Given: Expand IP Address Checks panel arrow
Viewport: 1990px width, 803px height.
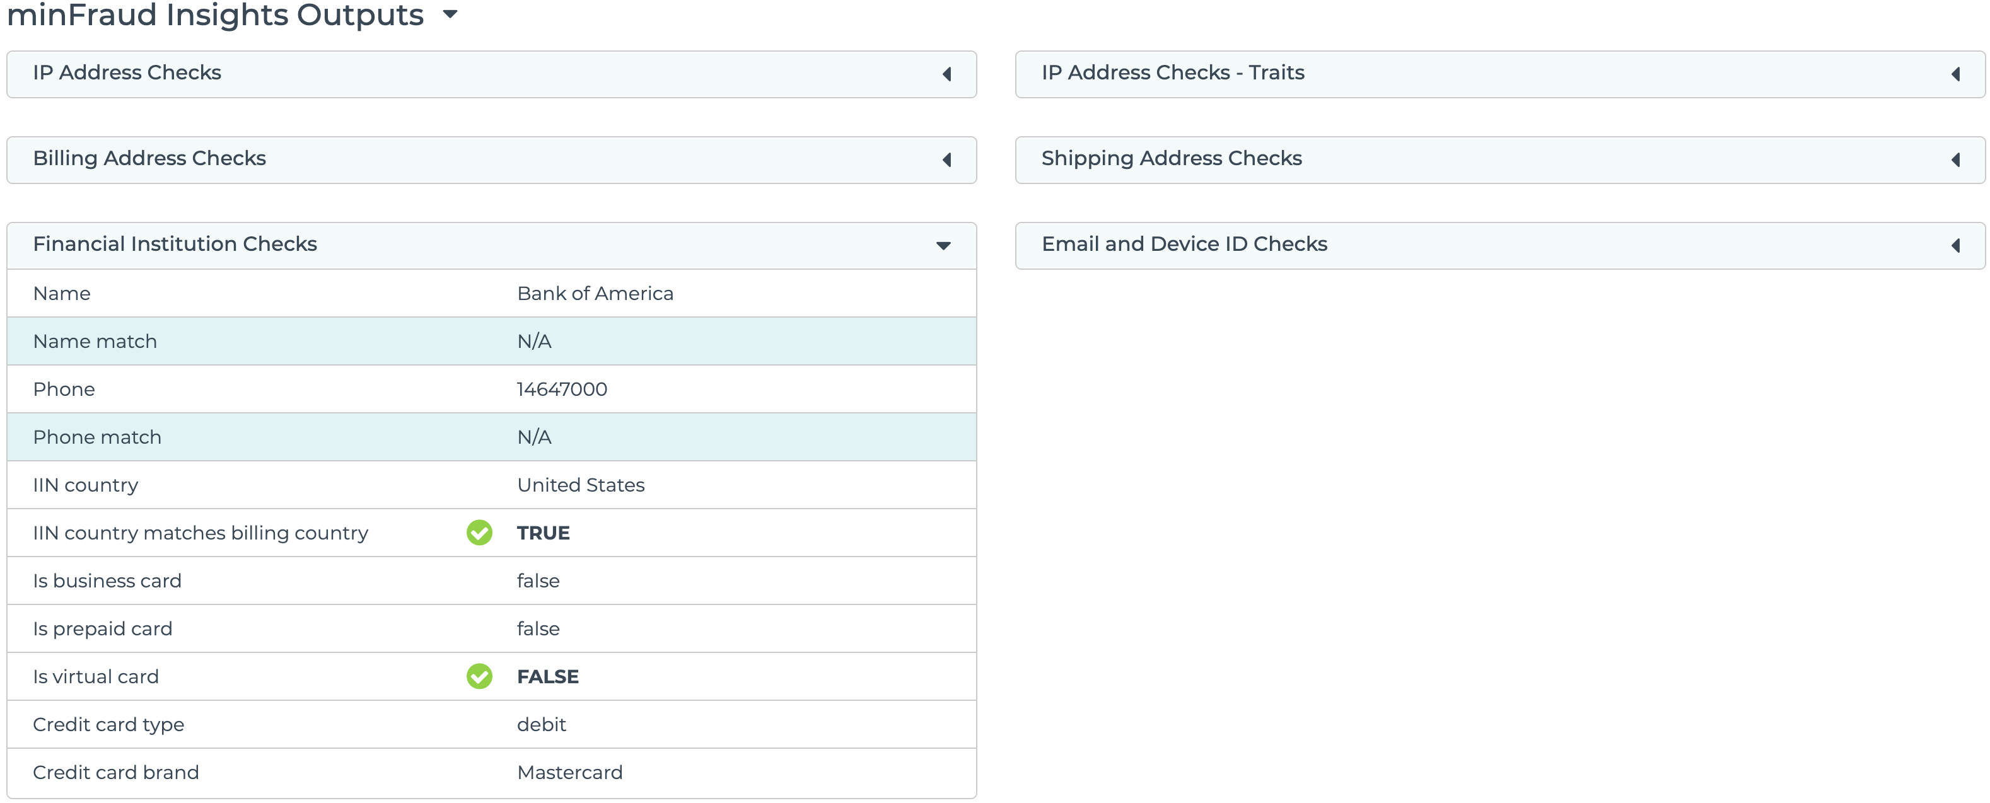Looking at the screenshot, I should (x=946, y=74).
